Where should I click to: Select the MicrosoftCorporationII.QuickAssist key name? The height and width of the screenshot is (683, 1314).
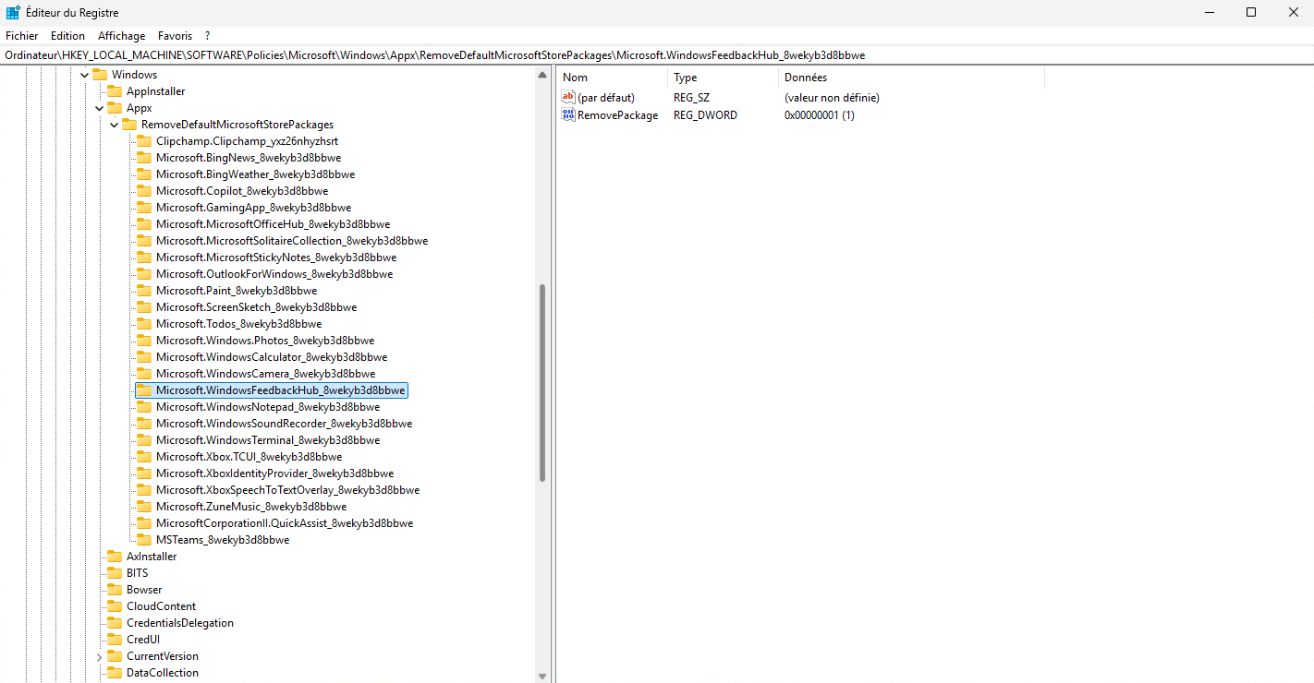click(x=285, y=523)
